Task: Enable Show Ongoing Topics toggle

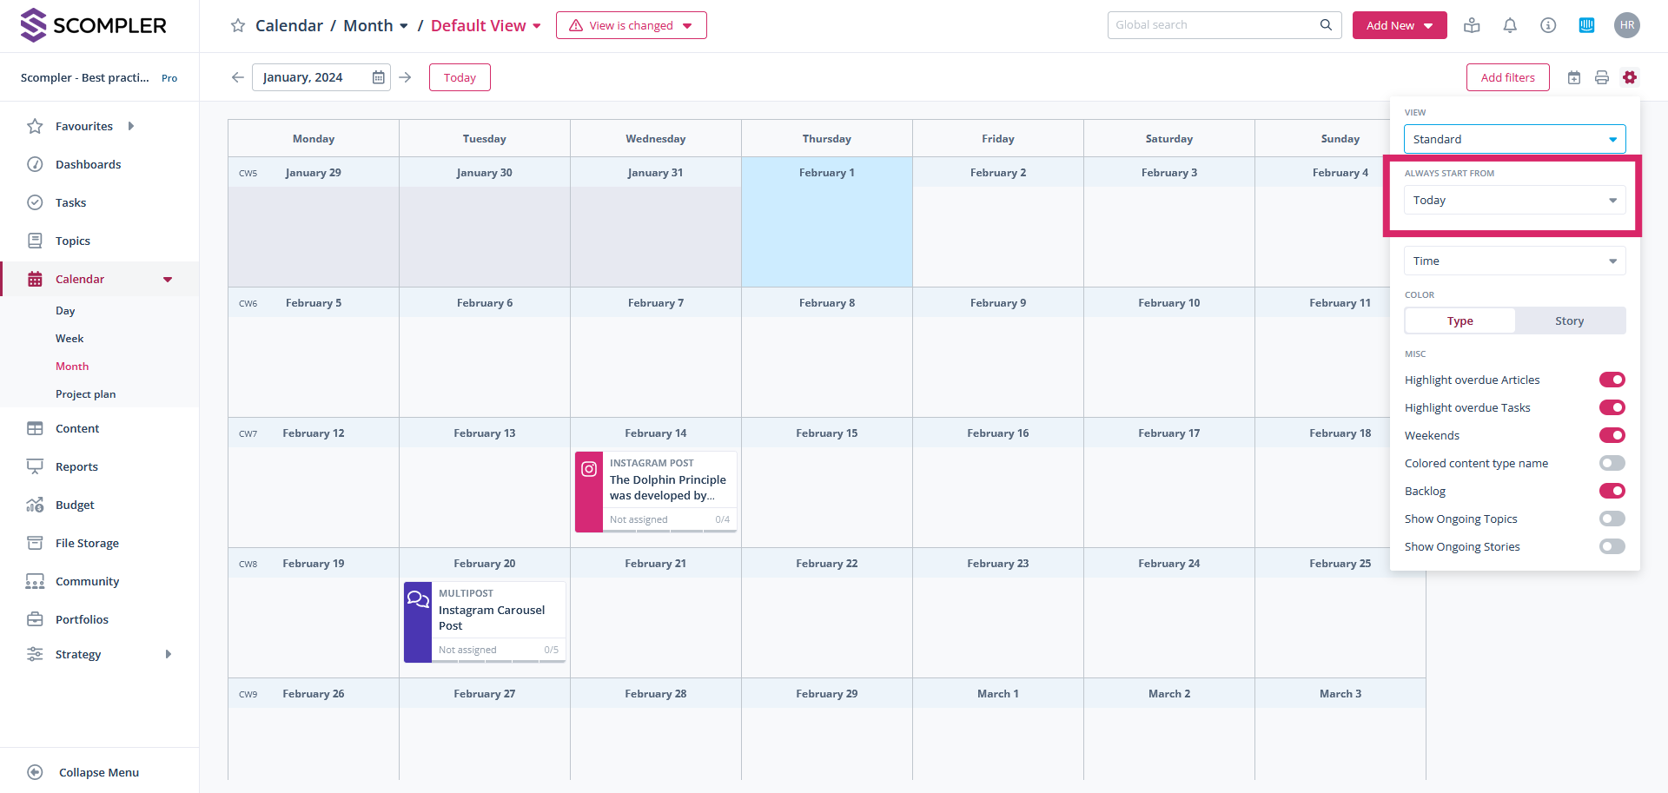Action: click(1612, 519)
